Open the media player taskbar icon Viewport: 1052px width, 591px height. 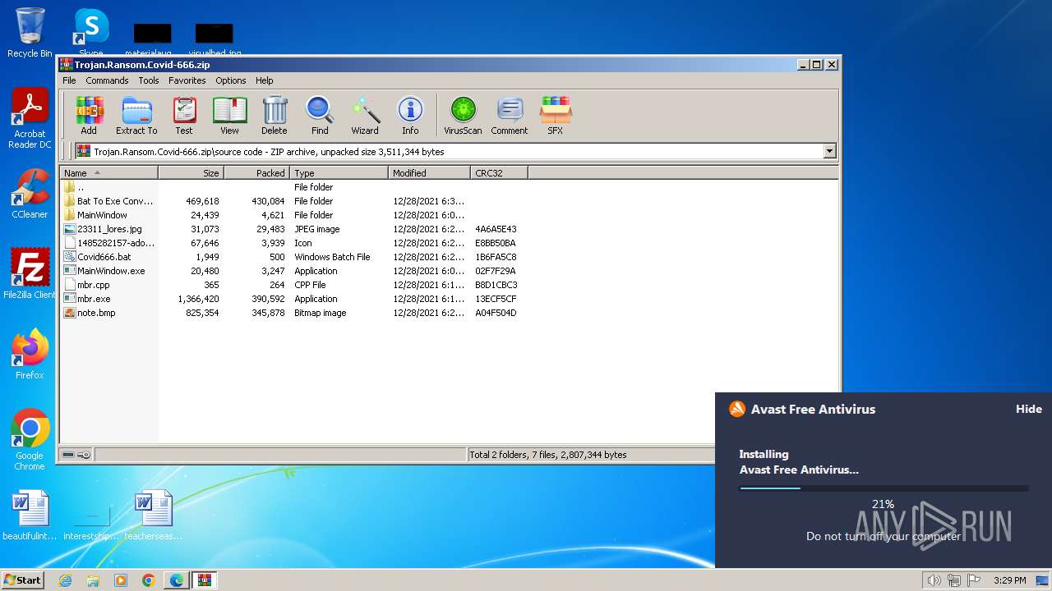(121, 580)
